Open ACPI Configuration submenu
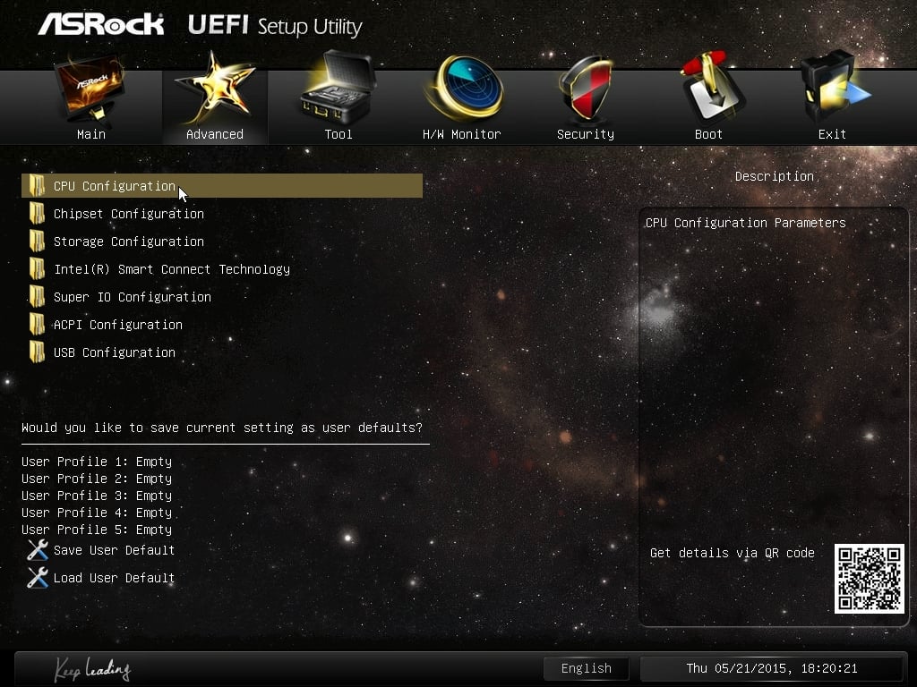This screenshot has width=917, height=687. click(118, 325)
